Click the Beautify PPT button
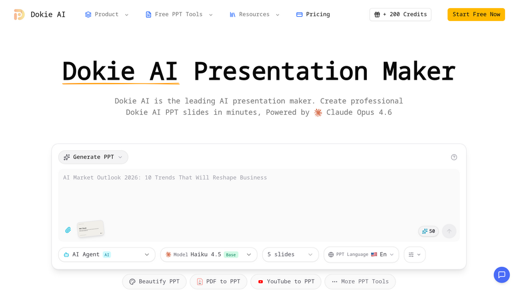The image size is (518, 291). (x=154, y=281)
